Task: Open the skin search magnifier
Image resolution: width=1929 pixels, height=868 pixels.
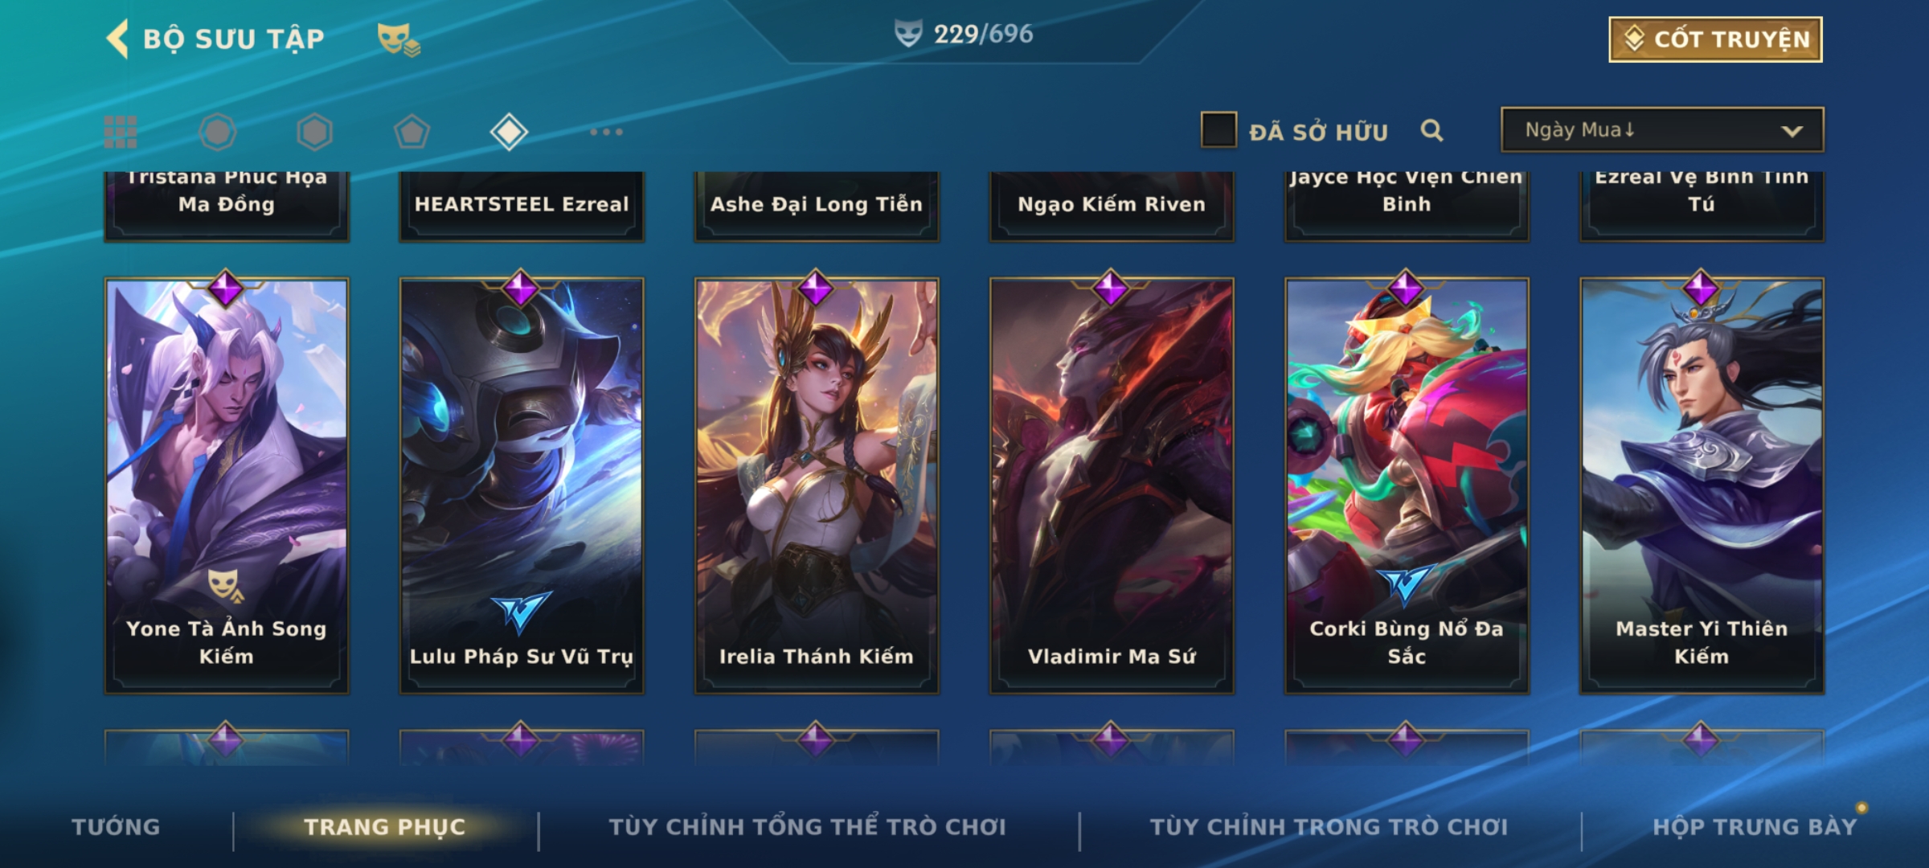Action: click(x=1431, y=130)
